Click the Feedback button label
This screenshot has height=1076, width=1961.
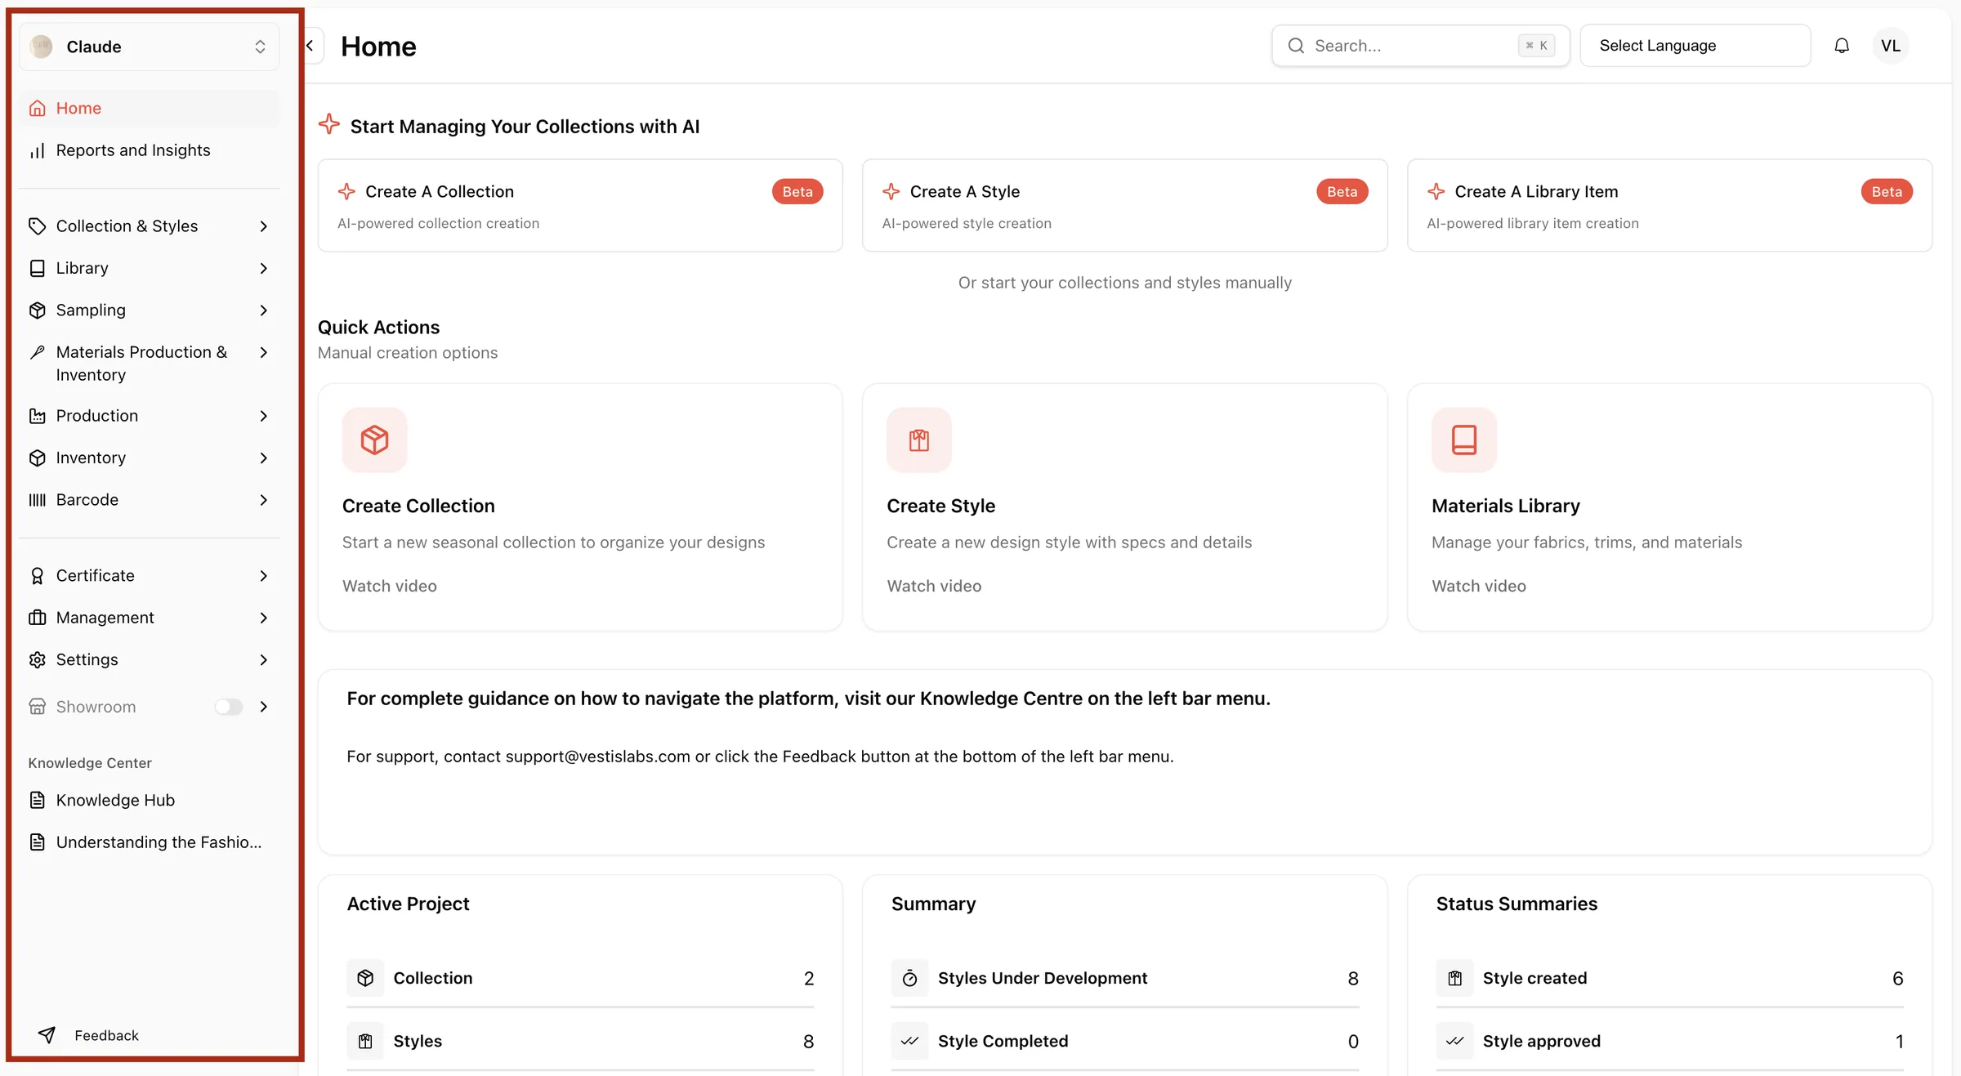[x=107, y=1035]
